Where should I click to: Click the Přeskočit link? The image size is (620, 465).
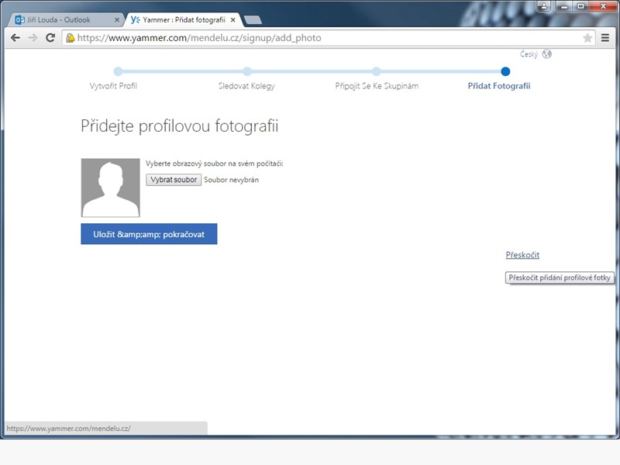pyautogui.click(x=522, y=255)
